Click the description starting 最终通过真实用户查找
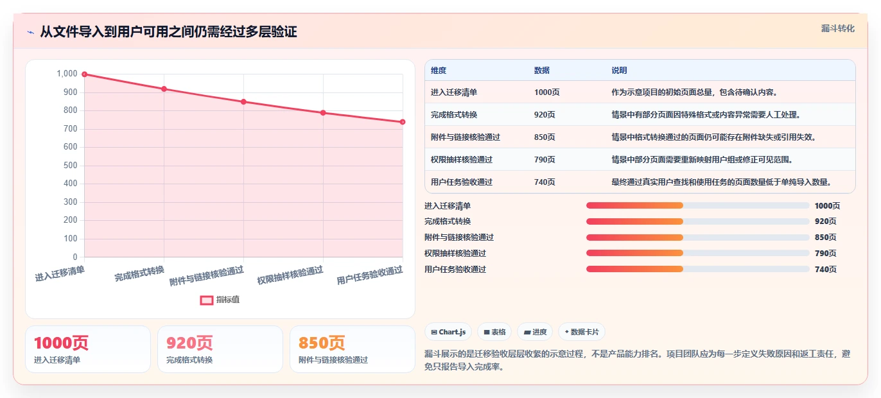This screenshot has height=398, width=881. pos(722,182)
